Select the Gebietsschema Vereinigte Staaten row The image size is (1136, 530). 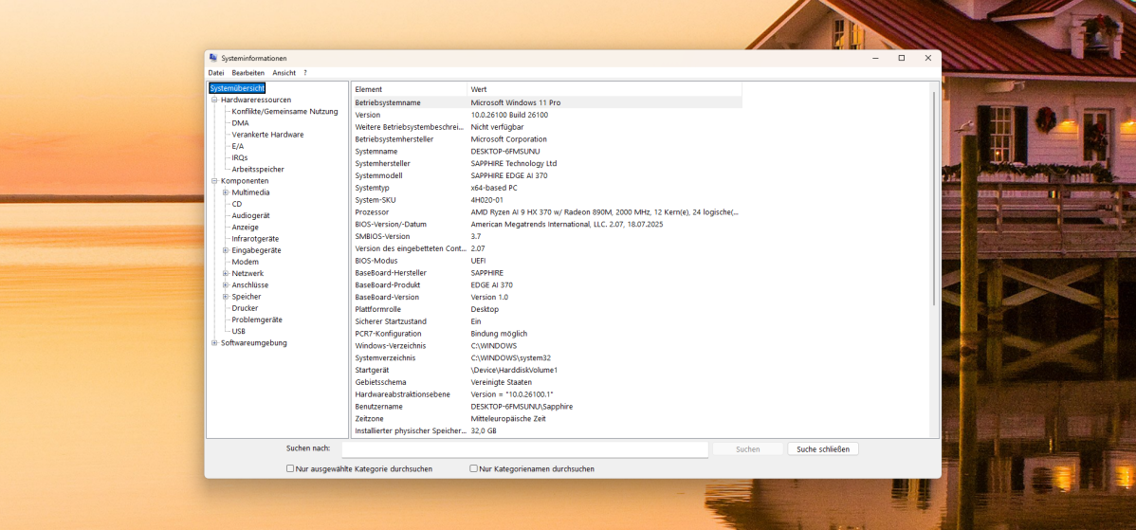(x=547, y=382)
